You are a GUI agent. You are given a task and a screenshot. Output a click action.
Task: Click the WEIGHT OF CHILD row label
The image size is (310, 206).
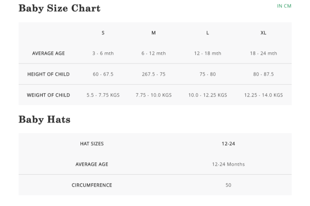(x=49, y=95)
